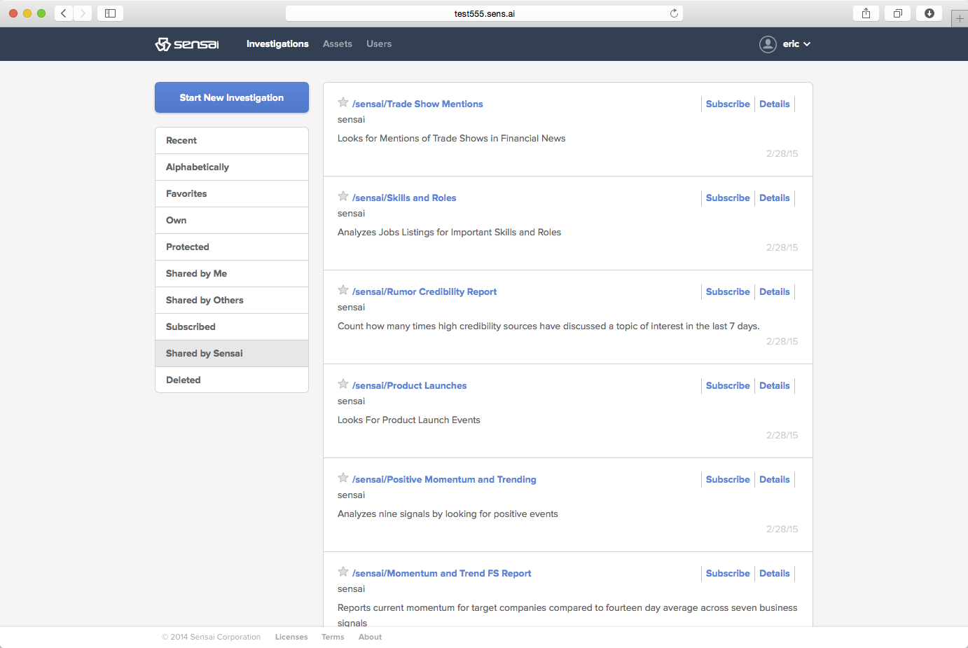Show Safari downloads
The image size is (968, 648).
[929, 13]
